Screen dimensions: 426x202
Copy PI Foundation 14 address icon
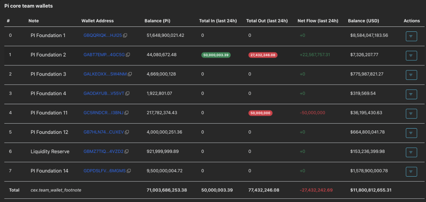coord(129,171)
